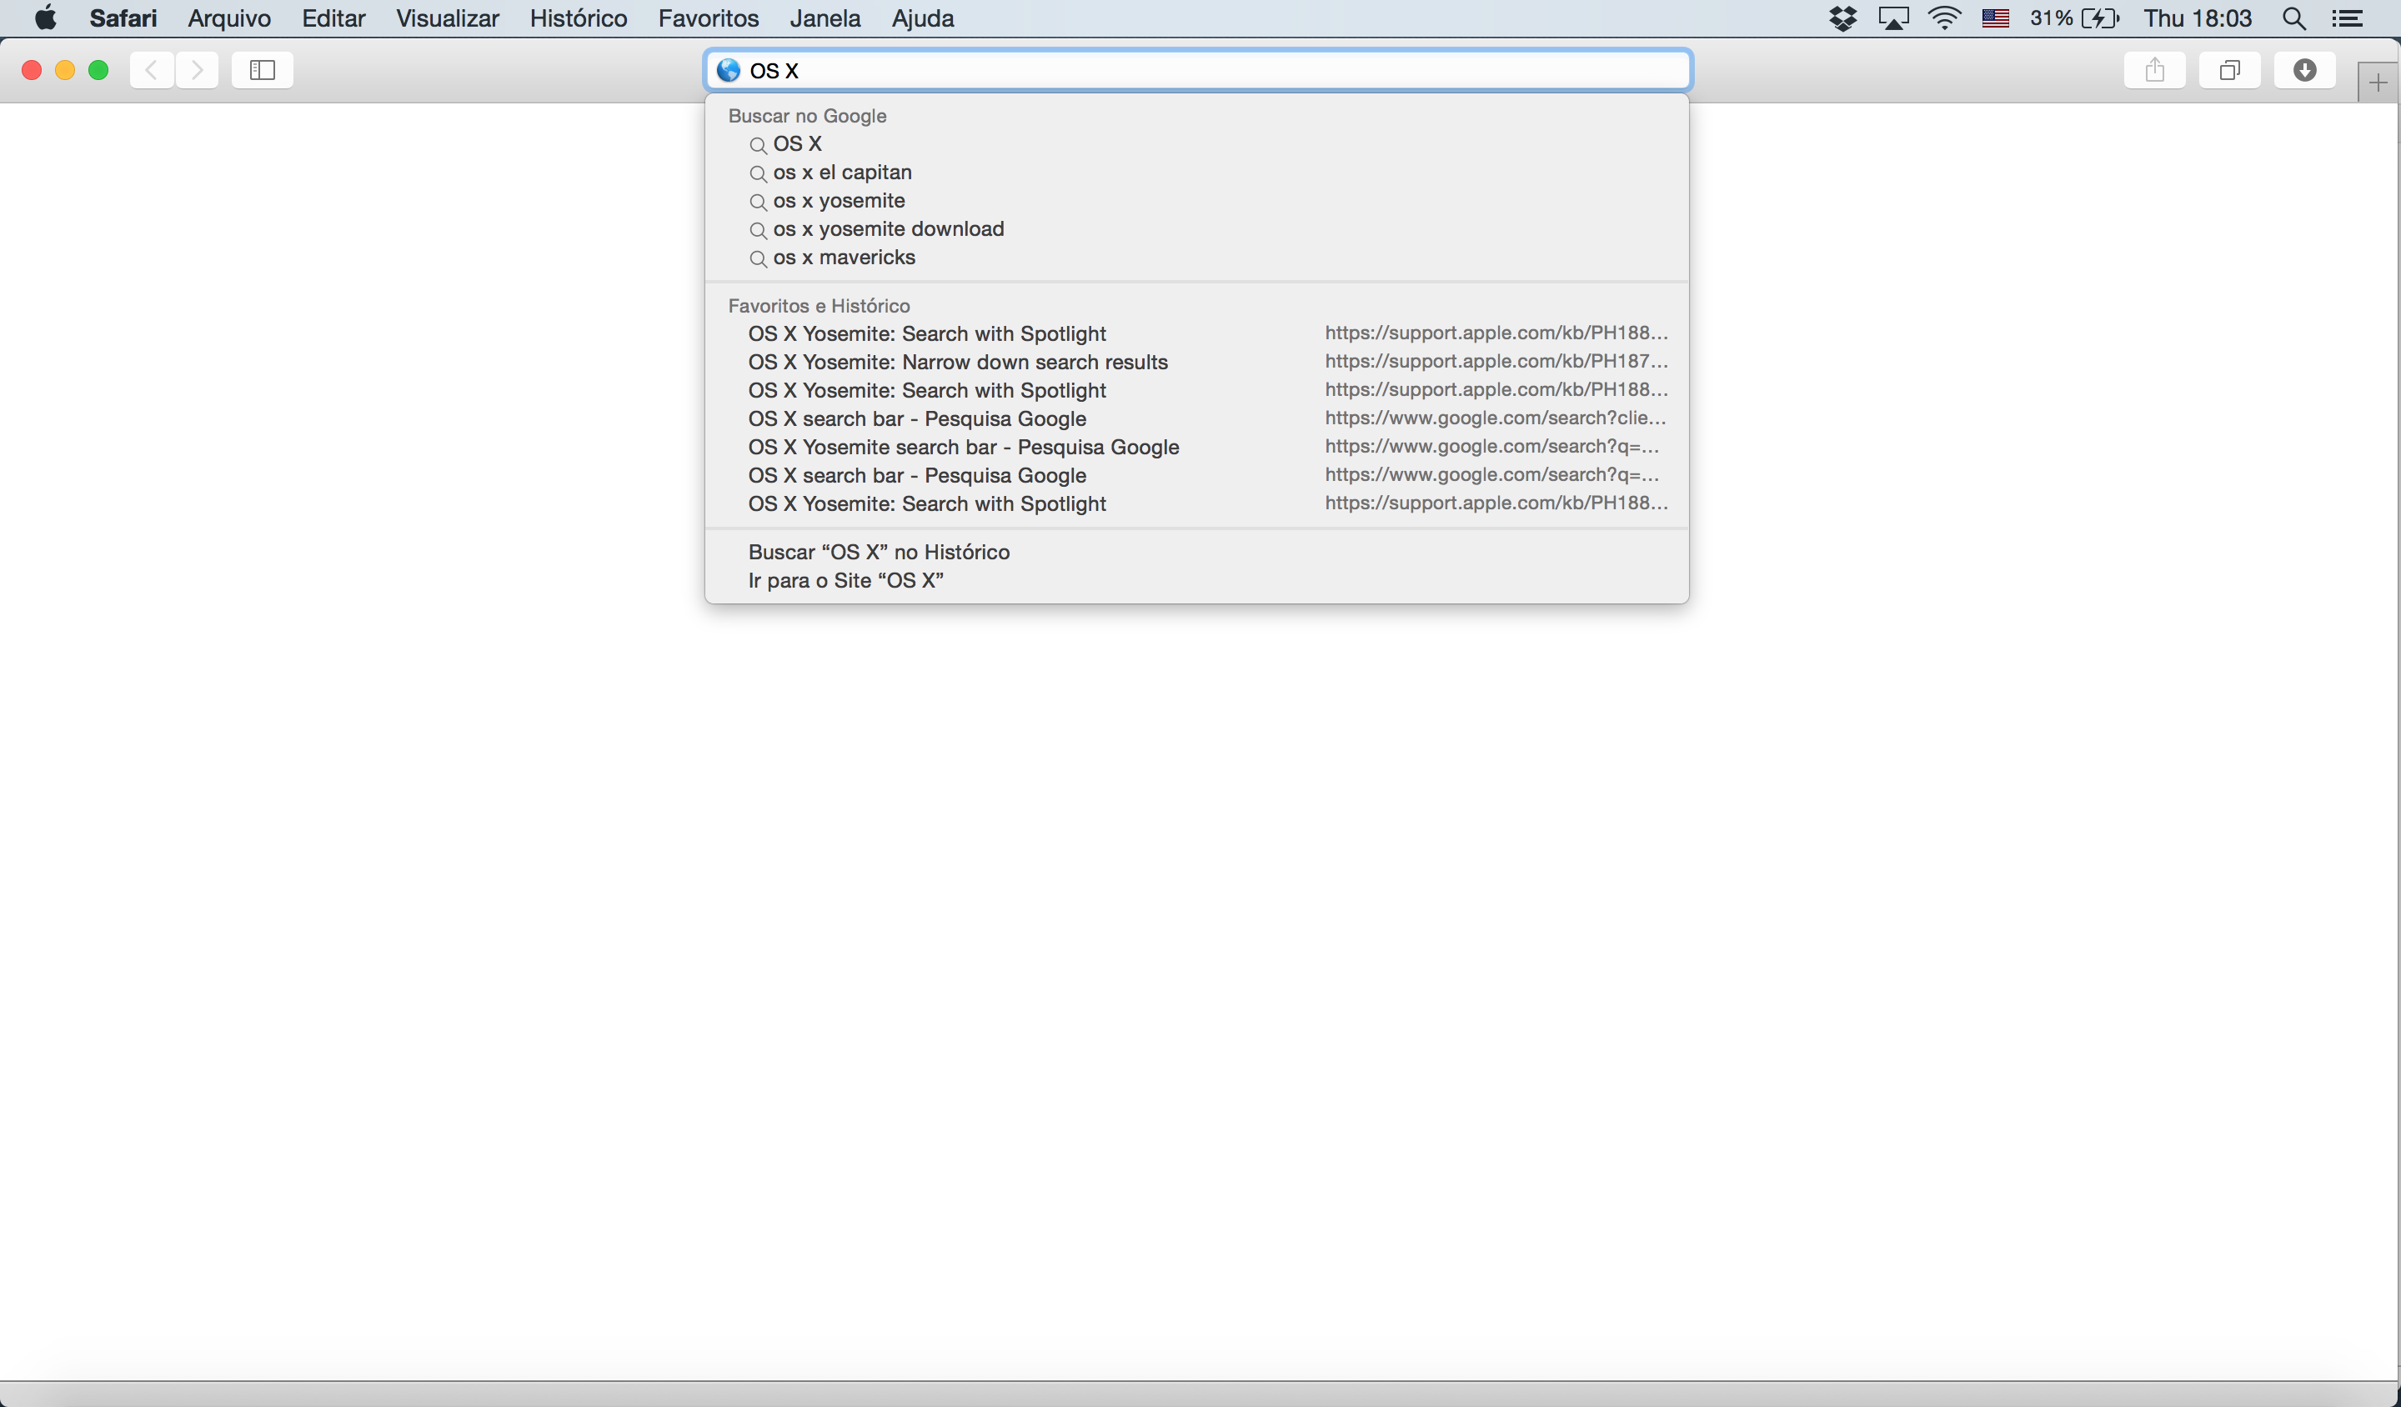Viewport: 2401px width, 1407px height.
Task: Open the Editar menu
Action: (333, 18)
